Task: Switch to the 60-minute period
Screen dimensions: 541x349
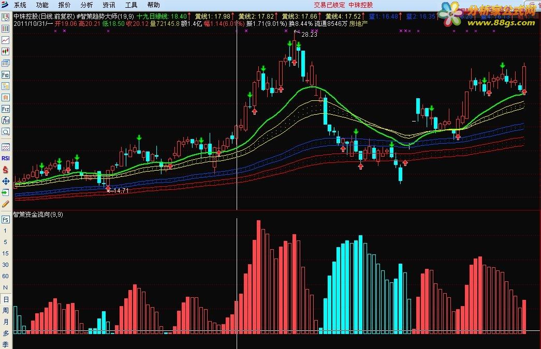Action: [5, 276]
